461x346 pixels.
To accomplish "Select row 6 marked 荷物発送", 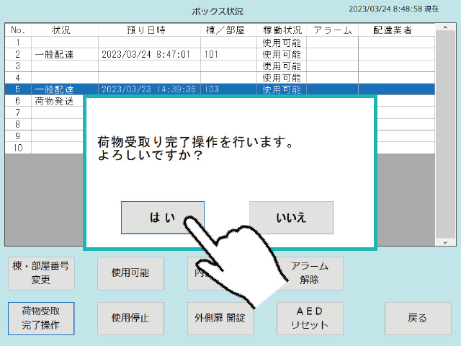I will (54, 102).
